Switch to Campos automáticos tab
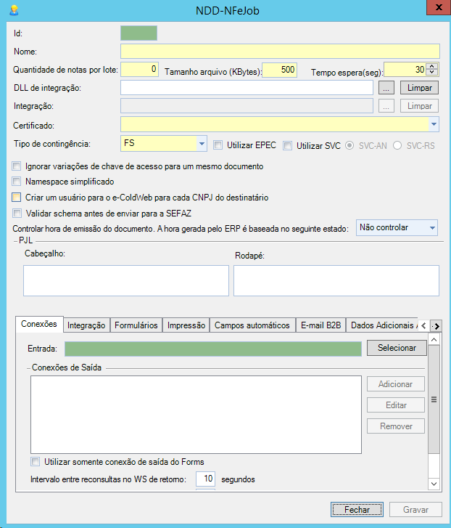This screenshot has width=451, height=528. 252,325
